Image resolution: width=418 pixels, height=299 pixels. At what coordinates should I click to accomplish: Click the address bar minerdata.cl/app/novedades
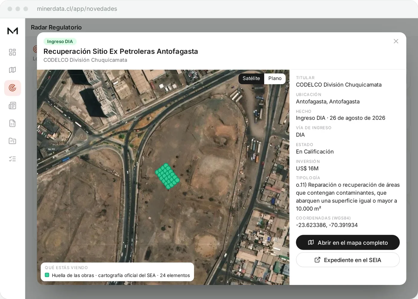77,9
